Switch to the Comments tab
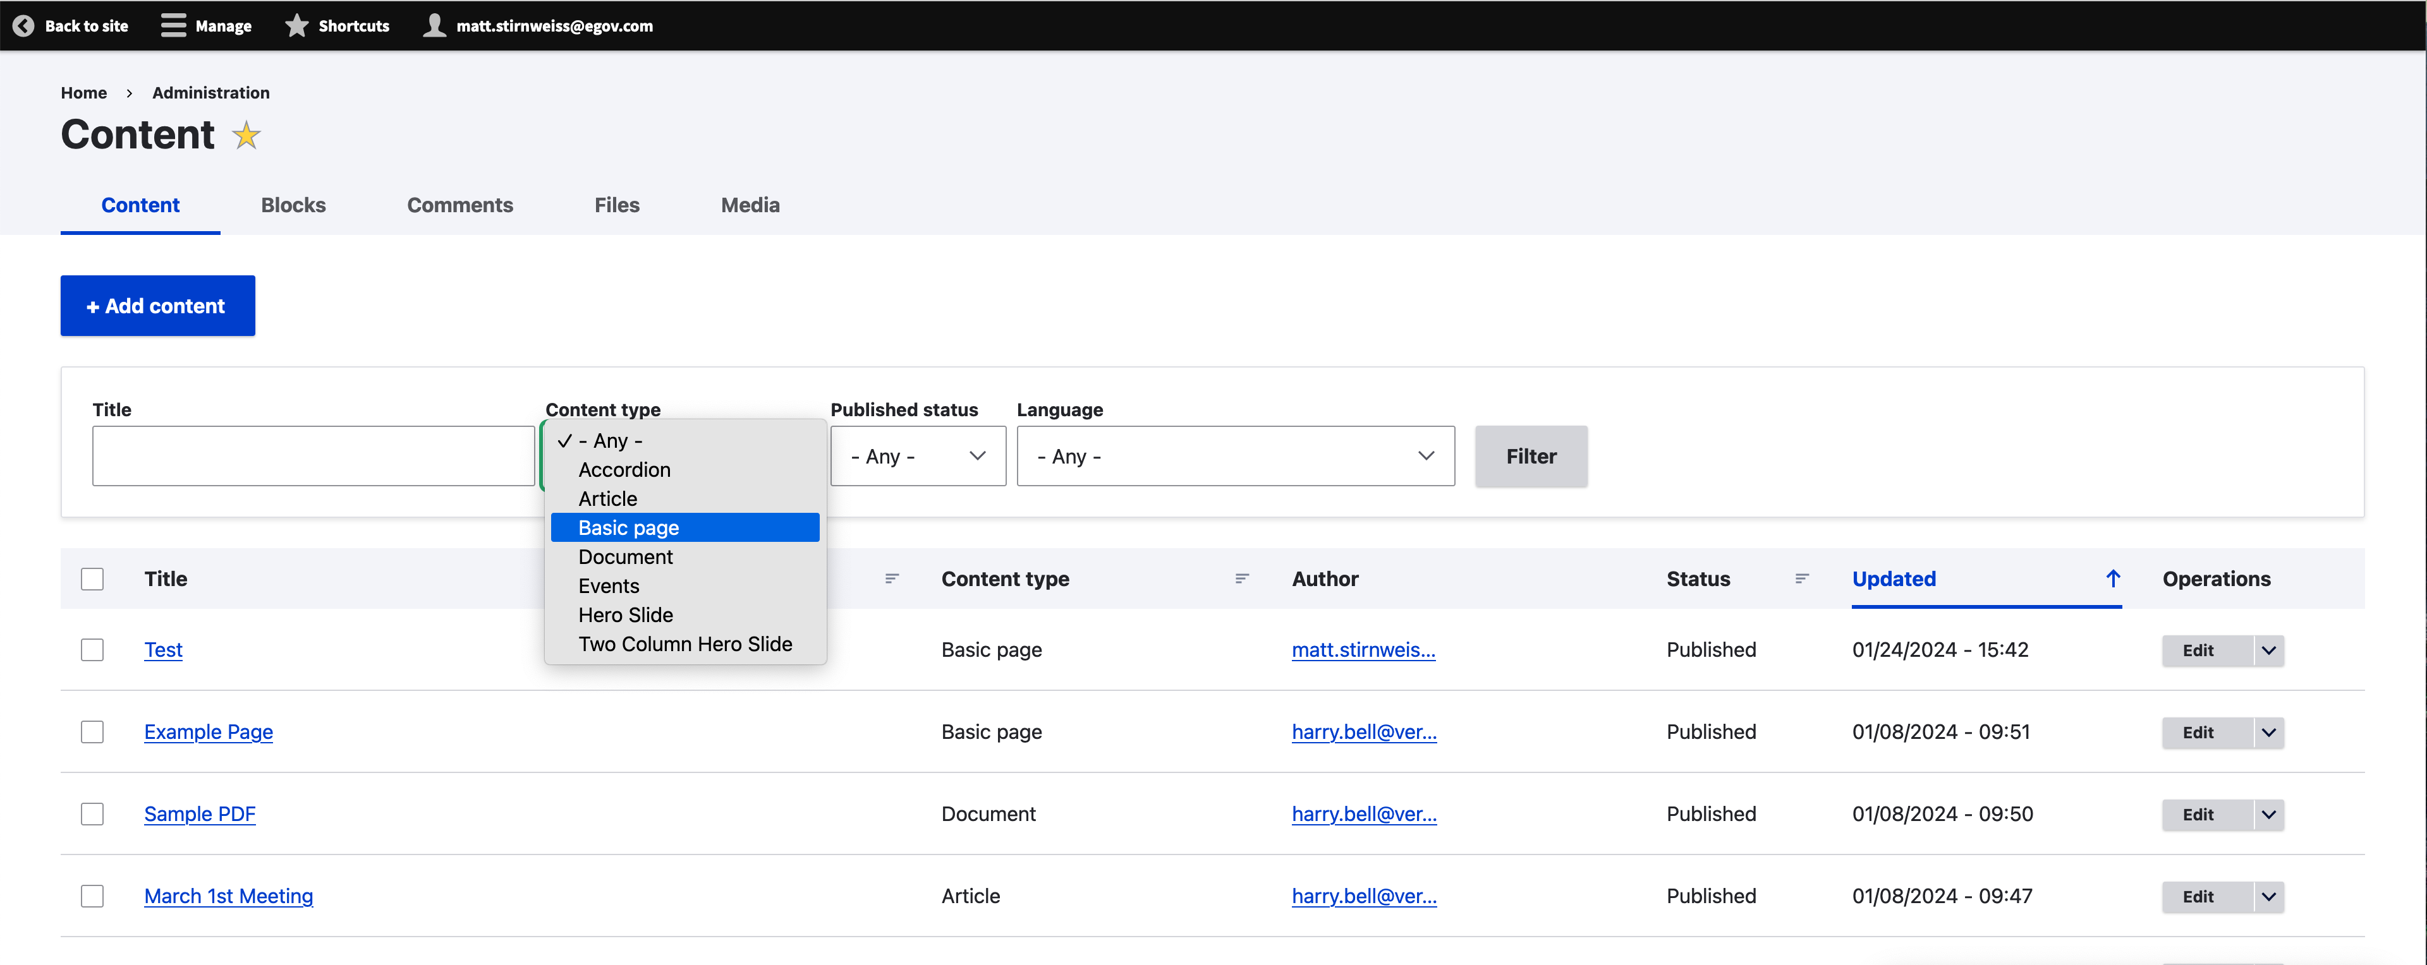The width and height of the screenshot is (2427, 965). click(x=459, y=205)
